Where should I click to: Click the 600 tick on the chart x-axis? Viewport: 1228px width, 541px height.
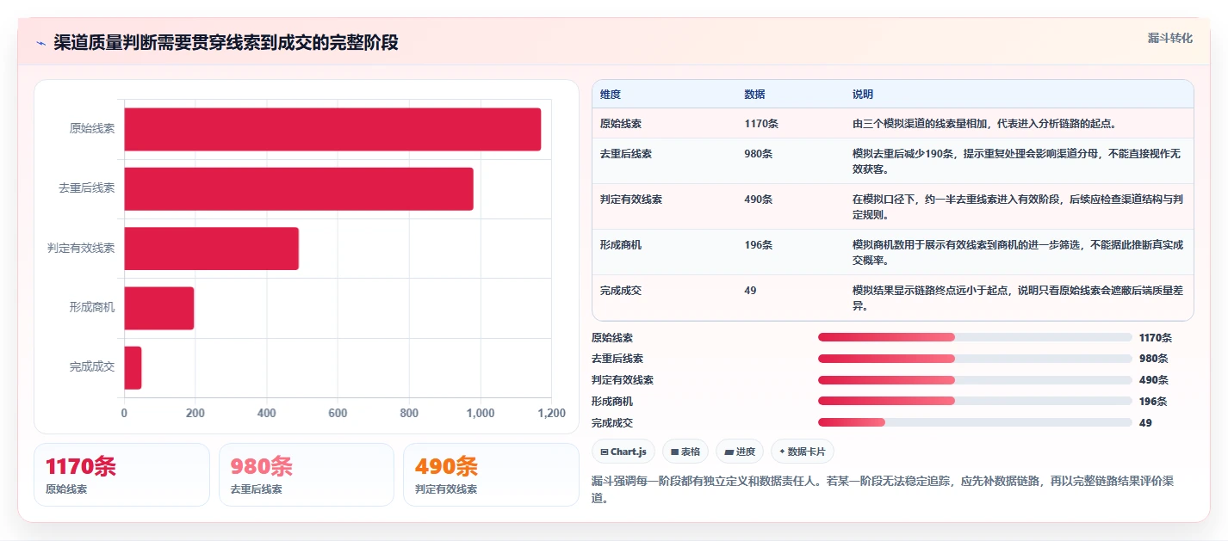pos(338,413)
